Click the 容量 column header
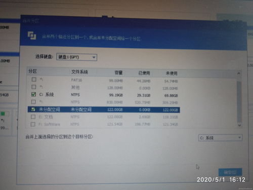Viewport: 253px width, 190px height. pyautogui.click(x=118, y=72)
